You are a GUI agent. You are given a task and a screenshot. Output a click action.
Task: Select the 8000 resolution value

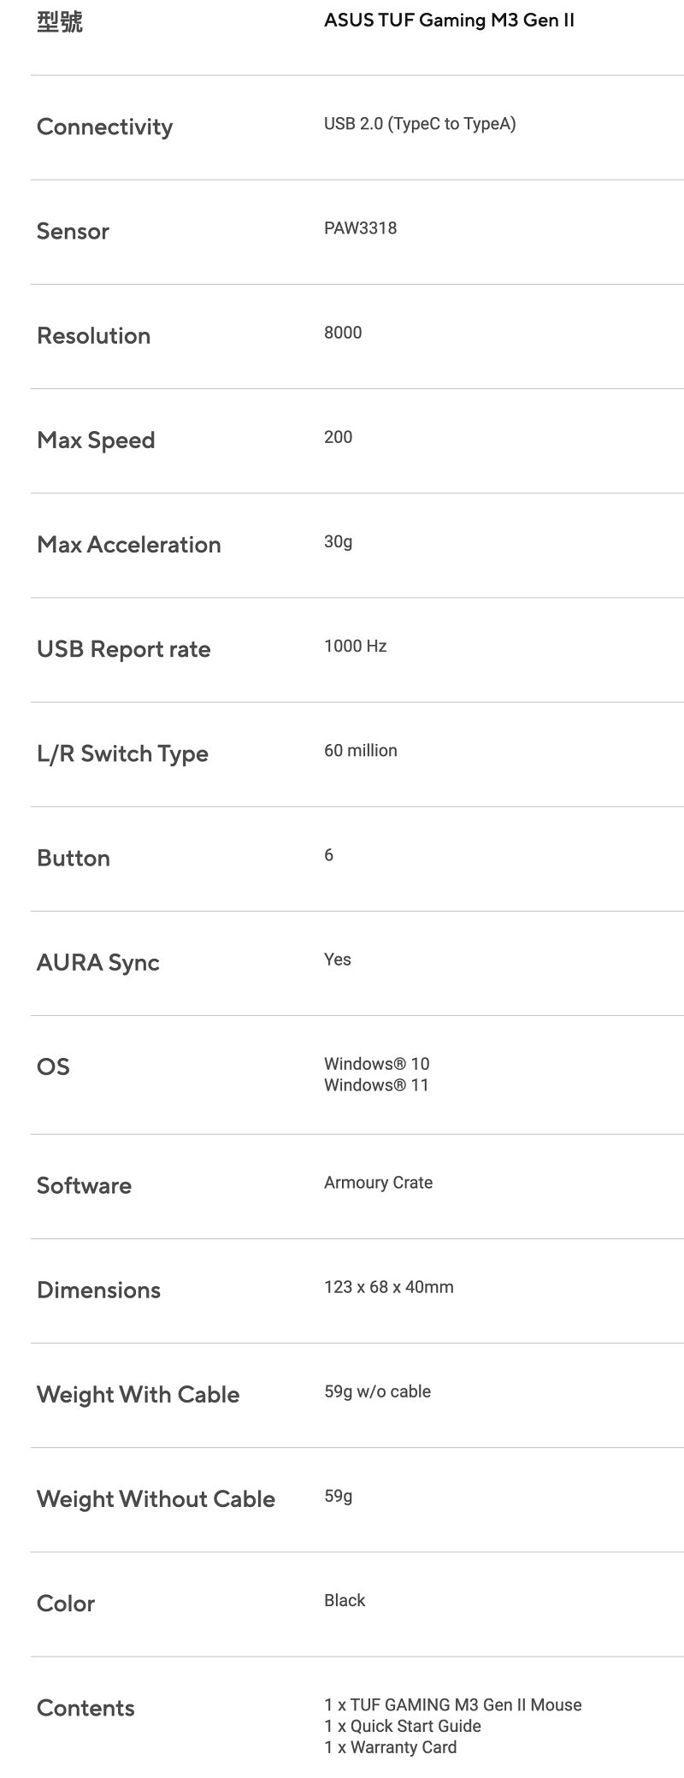[x=343, y=333]
